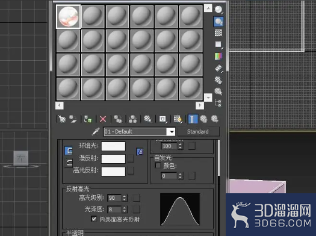Click the red X Reset Material icon
The image size is (316, 236).
103,119
